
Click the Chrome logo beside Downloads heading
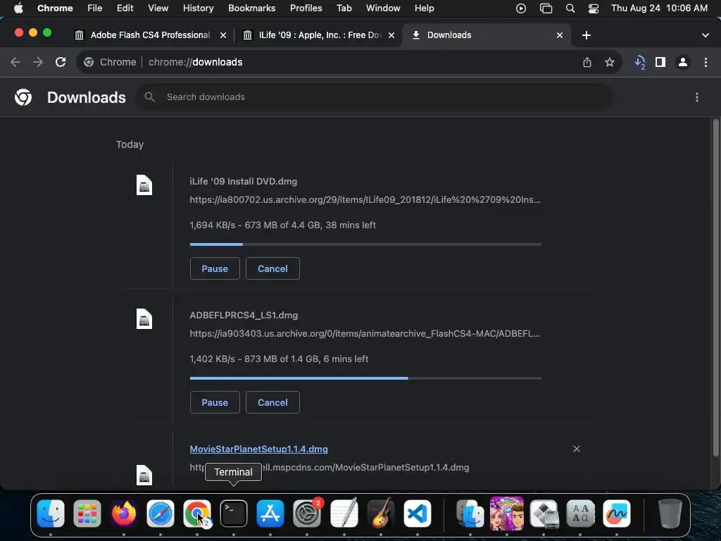point(23,97)
